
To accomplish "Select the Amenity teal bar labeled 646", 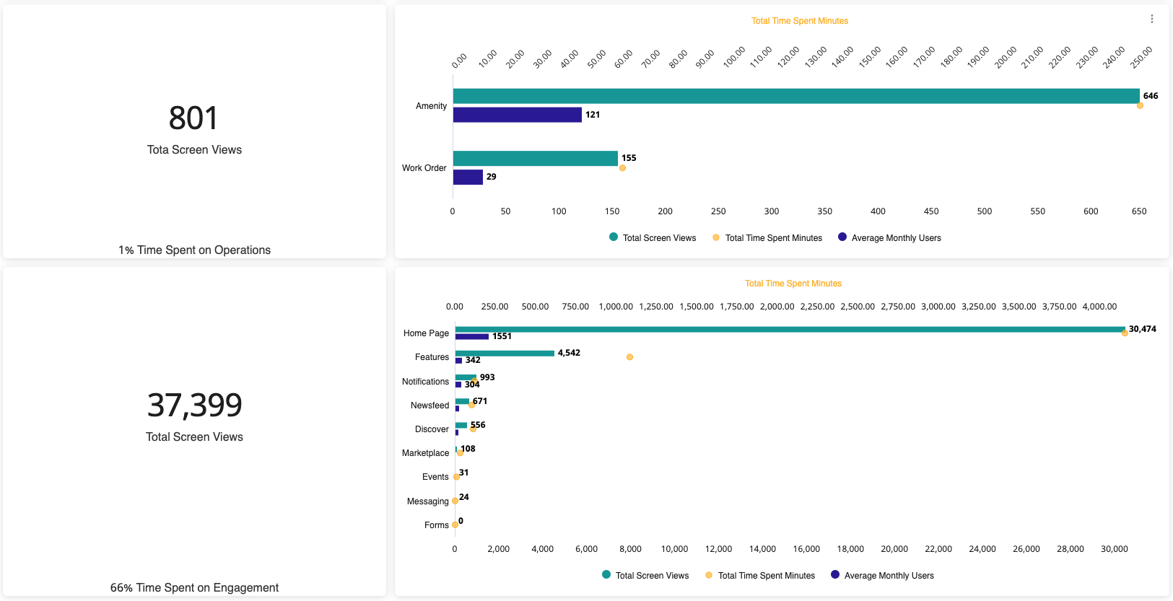I will (794, 96).
